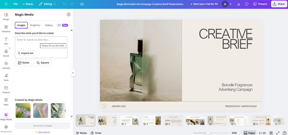Viewport: 288px width, 135px height.
Task: Collapse the side panel with arrow
Action: click(x=73, y=73)
